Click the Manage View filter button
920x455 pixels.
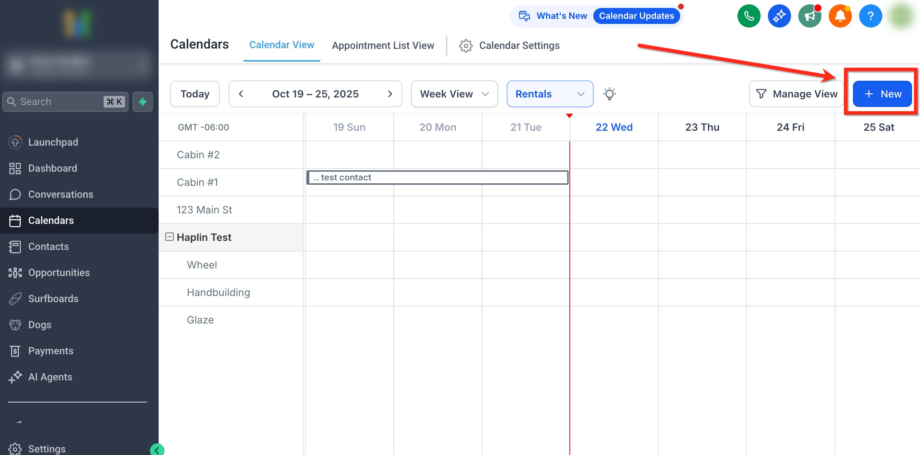796,94
